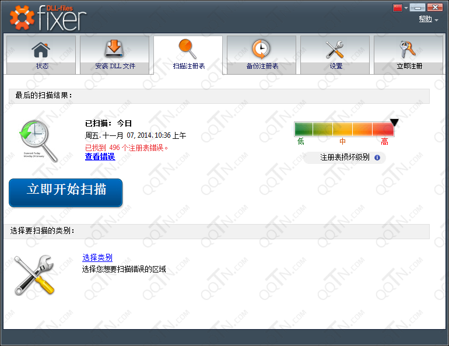Click the 注册表损坏级别 label pill

click(x=345, y=158)
